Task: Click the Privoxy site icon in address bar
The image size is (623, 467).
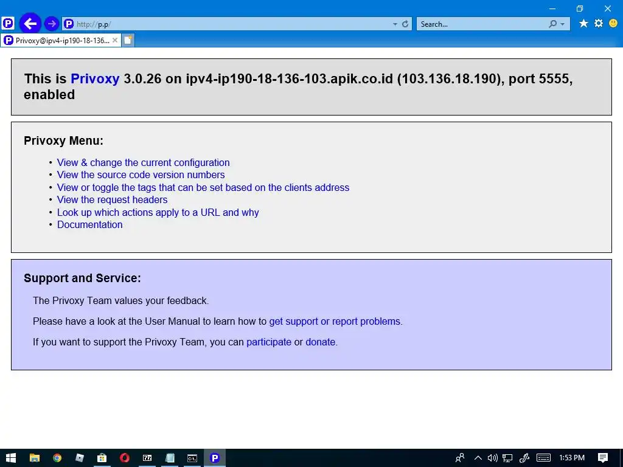Action: tap(69, 24)
